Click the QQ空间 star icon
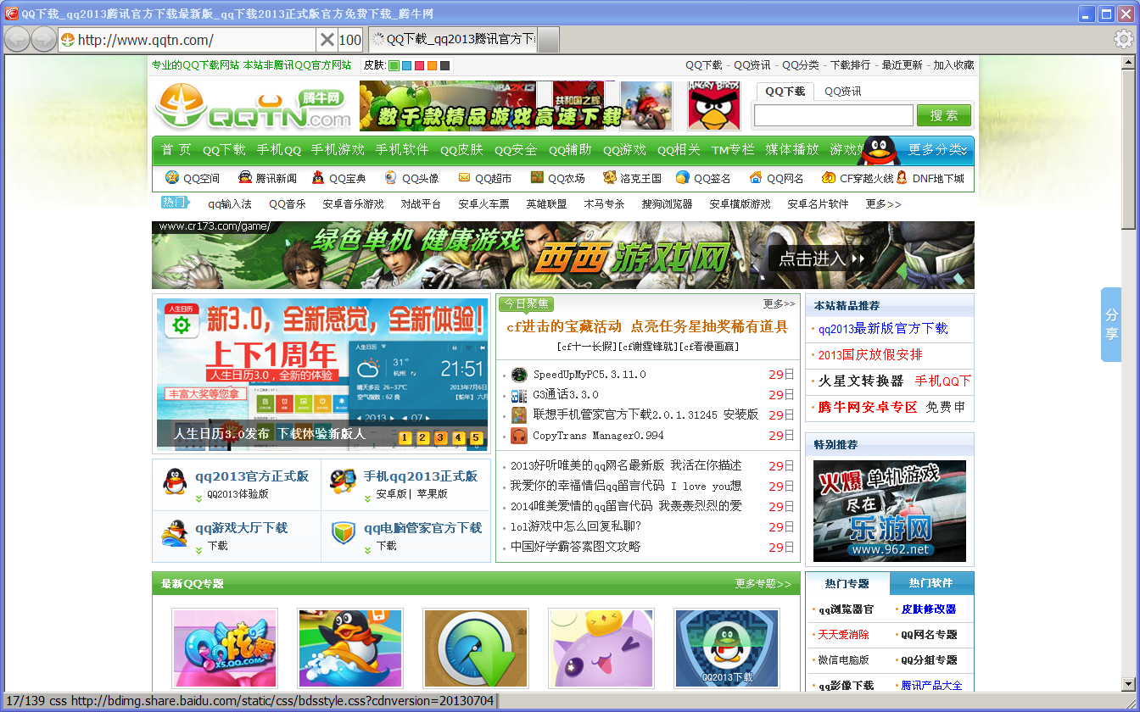This screenshot has height=712, width=1140. coord(172,177)
